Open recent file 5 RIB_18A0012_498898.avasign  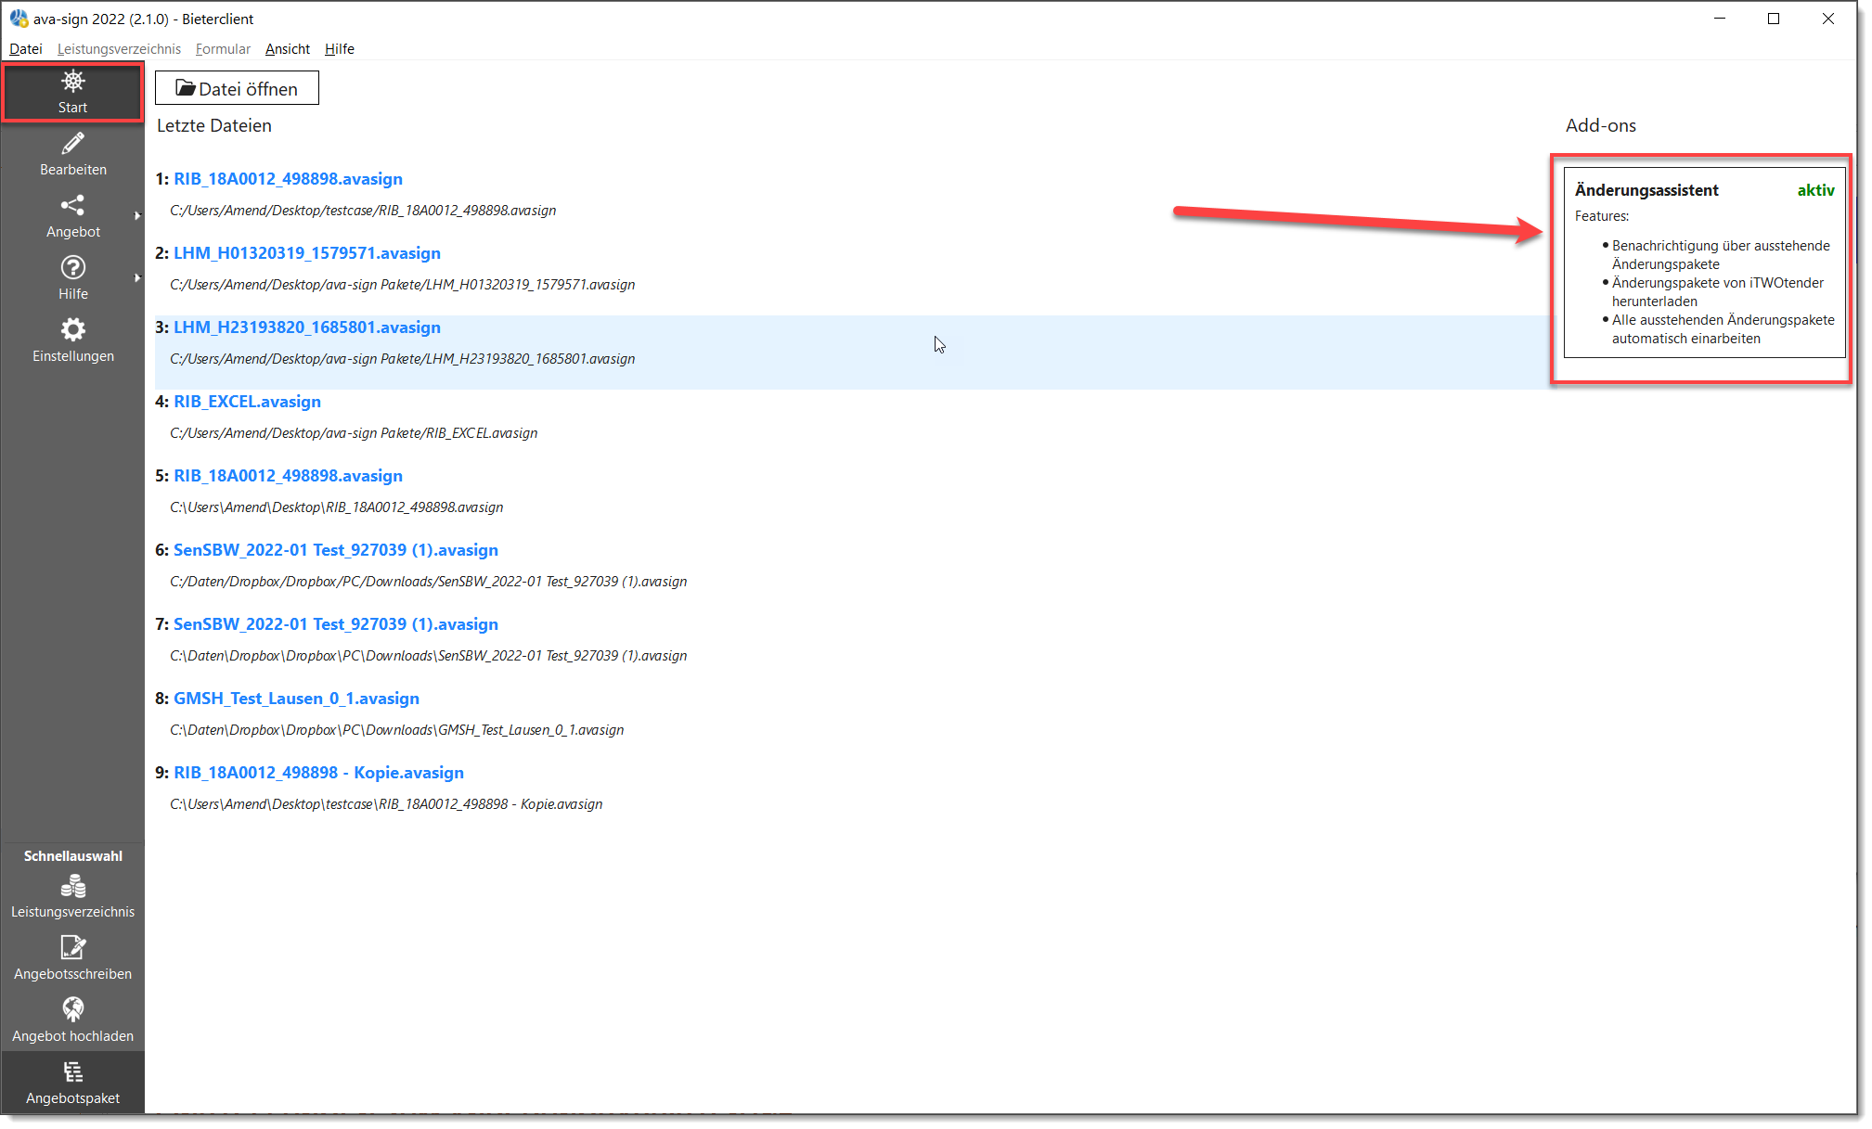pyautogui.click(x=288, y=476)
